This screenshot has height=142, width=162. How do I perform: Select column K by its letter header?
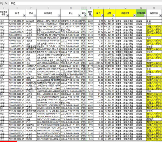point(98,8)
